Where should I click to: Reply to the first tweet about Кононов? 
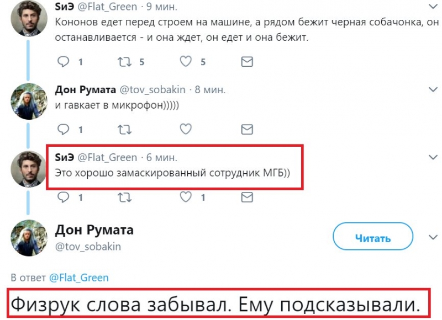coord(64,62)
